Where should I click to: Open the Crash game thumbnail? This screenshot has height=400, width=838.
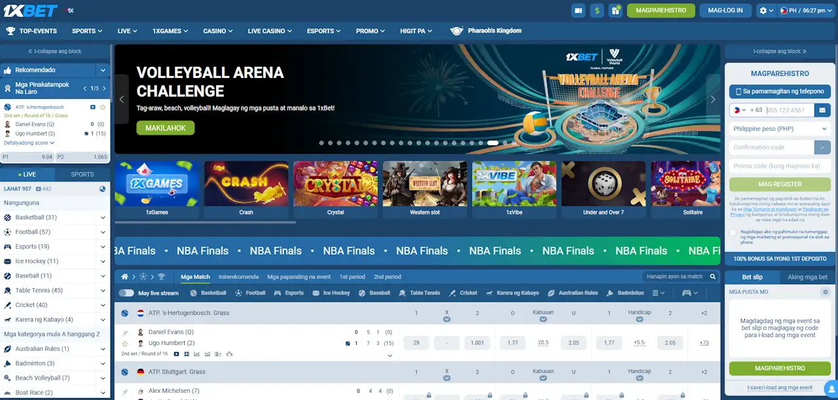tap(246, 189)
